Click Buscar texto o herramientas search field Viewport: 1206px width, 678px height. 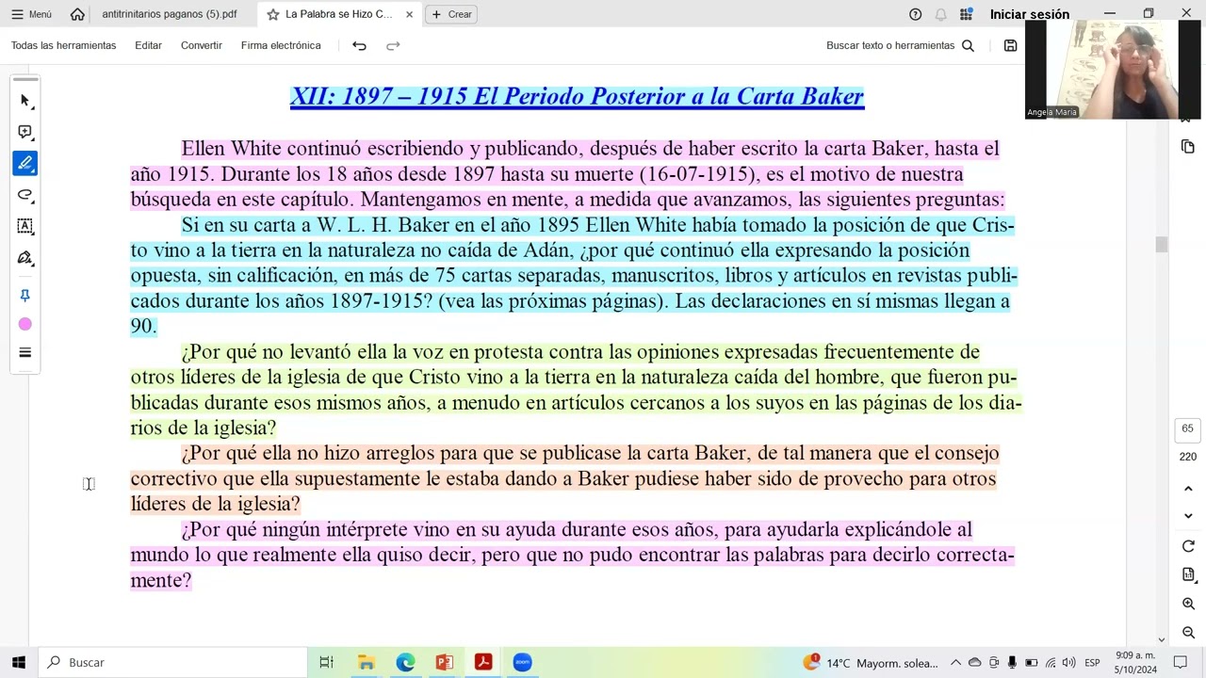(900, 45)
